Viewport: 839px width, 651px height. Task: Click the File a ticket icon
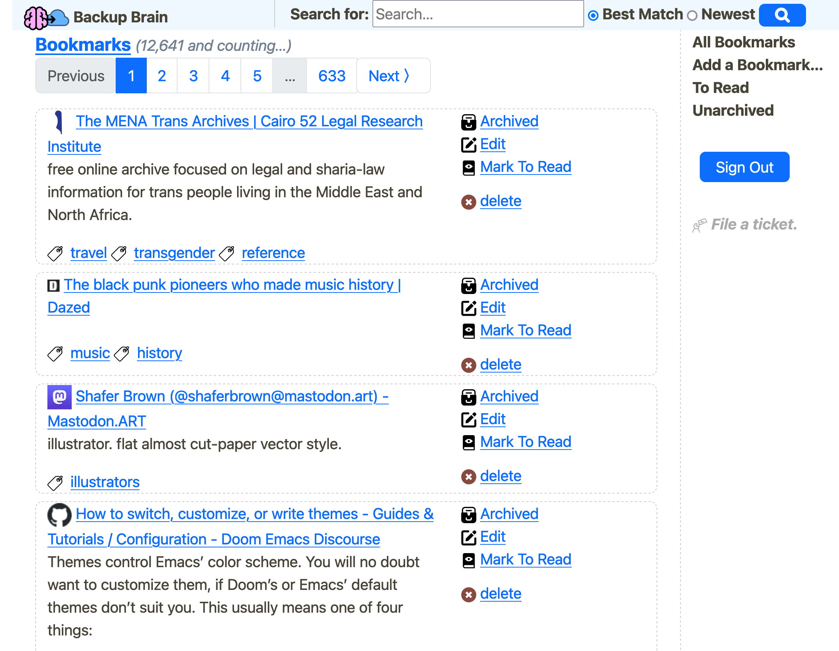point(699,225)
